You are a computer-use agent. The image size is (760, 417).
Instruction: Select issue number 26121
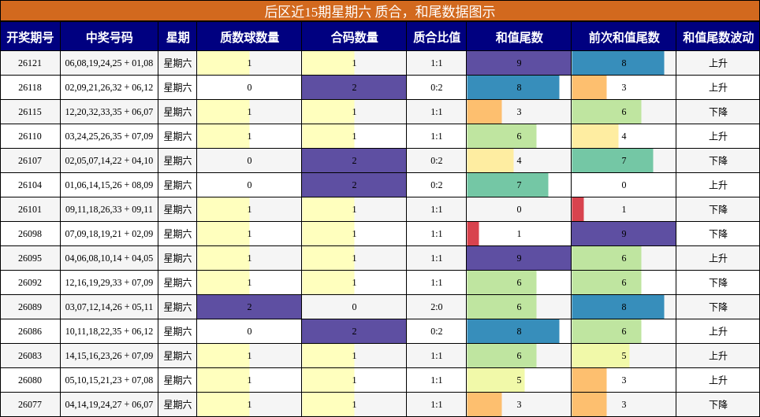click(30, 63)
